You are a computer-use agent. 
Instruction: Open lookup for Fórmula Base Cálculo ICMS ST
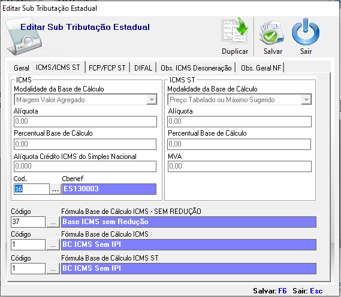point(53,268)
